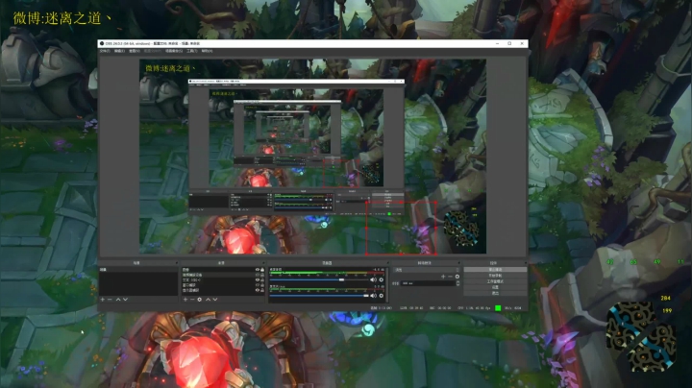Click the green status indicator in status bar

(x=498, y=308)
